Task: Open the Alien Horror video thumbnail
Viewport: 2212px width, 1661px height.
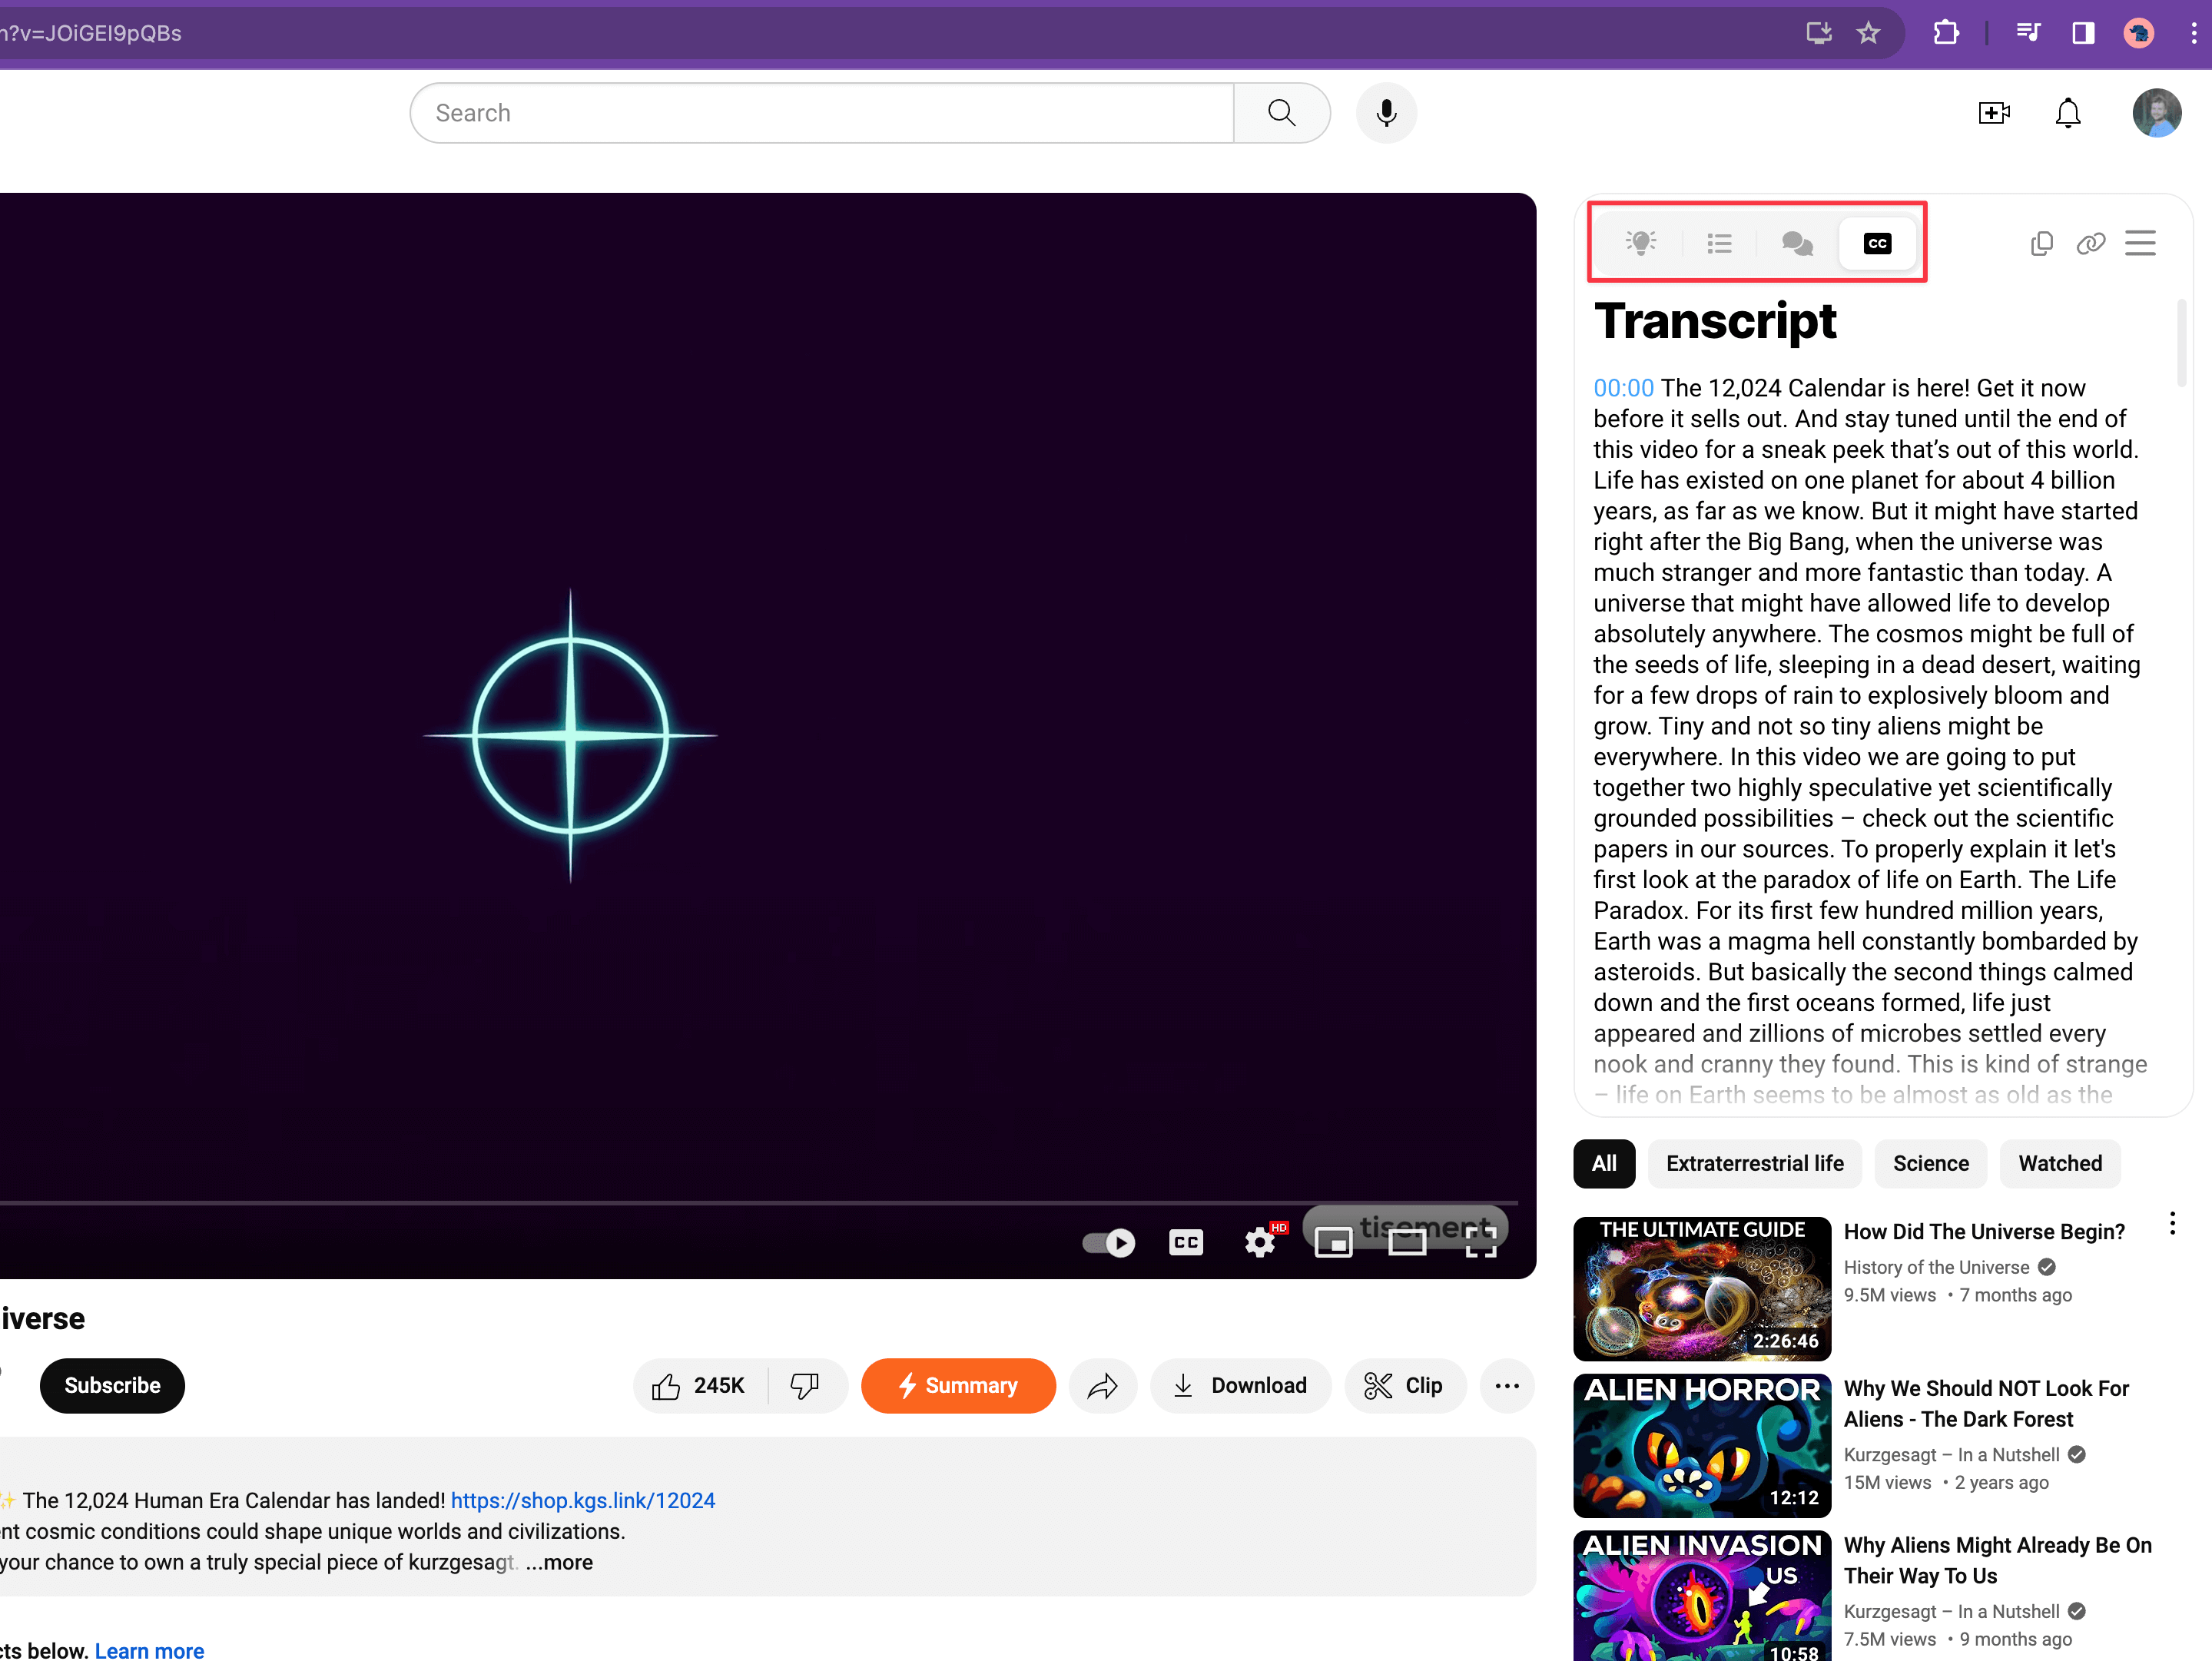Action: click(1701, 1445)
